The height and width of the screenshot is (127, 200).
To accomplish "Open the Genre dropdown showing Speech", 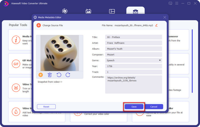I will (x=133, y=60).
